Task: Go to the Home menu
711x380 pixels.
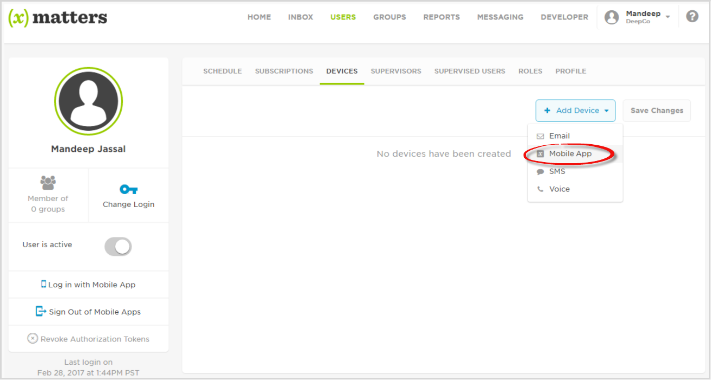Action: pos(259,17)
